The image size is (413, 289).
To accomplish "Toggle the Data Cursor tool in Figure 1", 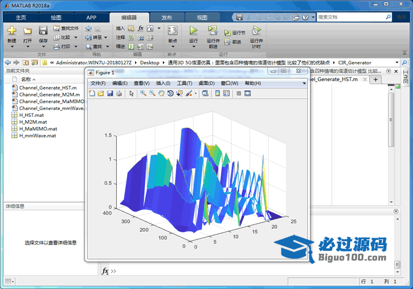I will [x=180, y=93].
